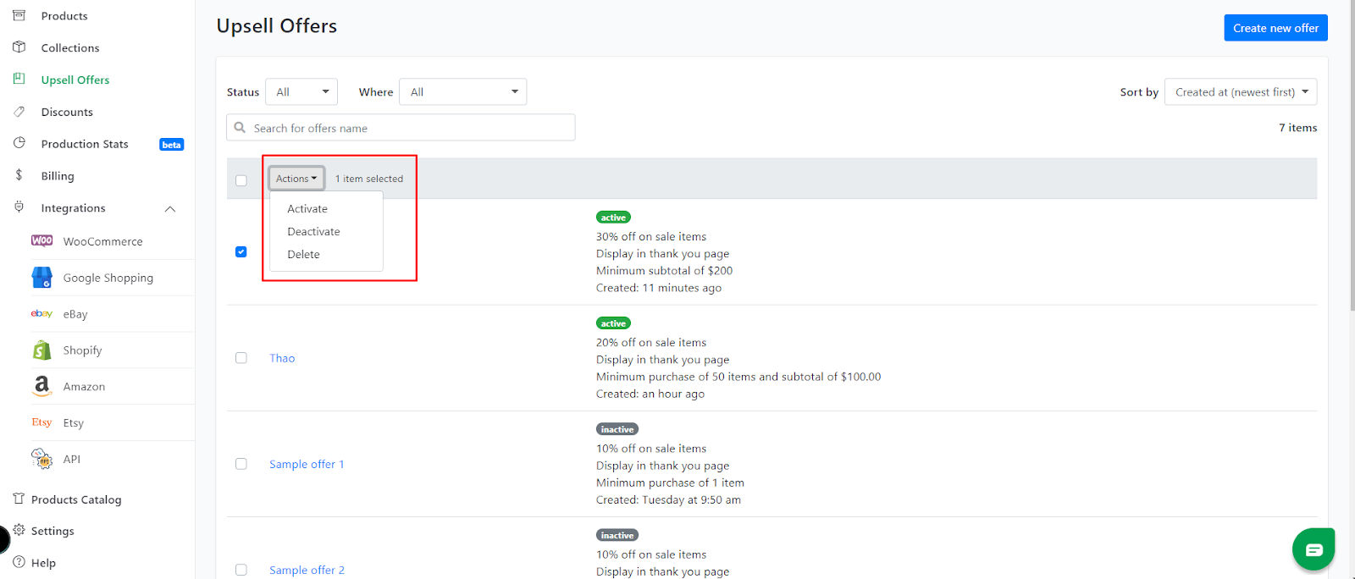Click the eBay logo icon
Viewport: 1355px width, 579px height.
tap(41, 313)
